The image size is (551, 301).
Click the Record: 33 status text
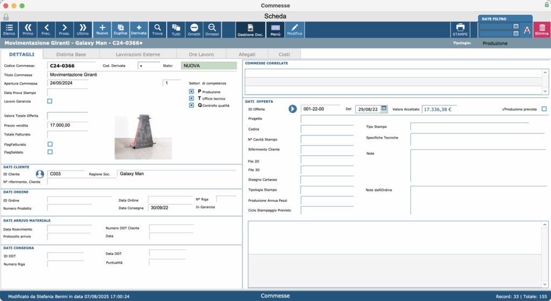(507, 297)
